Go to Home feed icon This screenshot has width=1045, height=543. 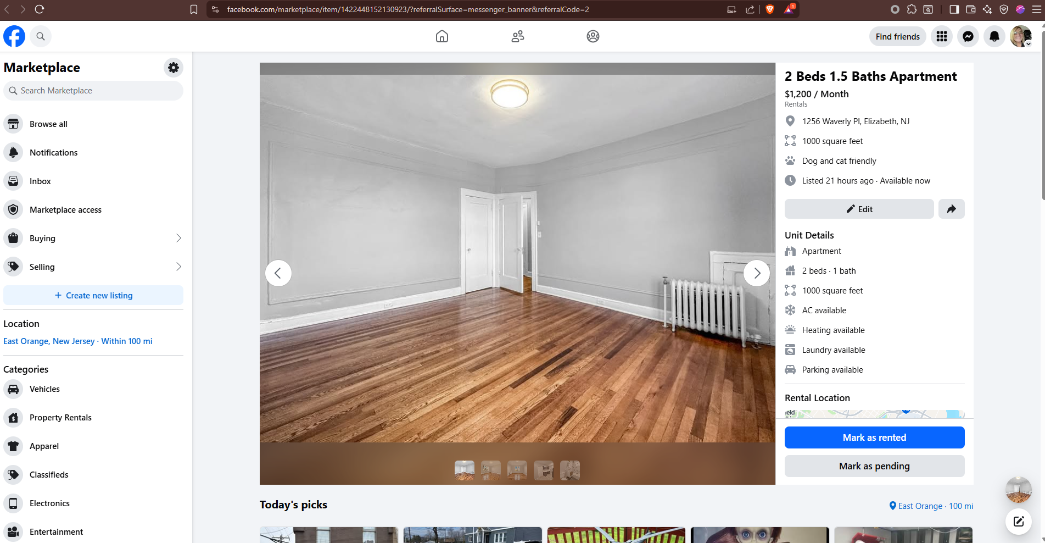[442, 36]
